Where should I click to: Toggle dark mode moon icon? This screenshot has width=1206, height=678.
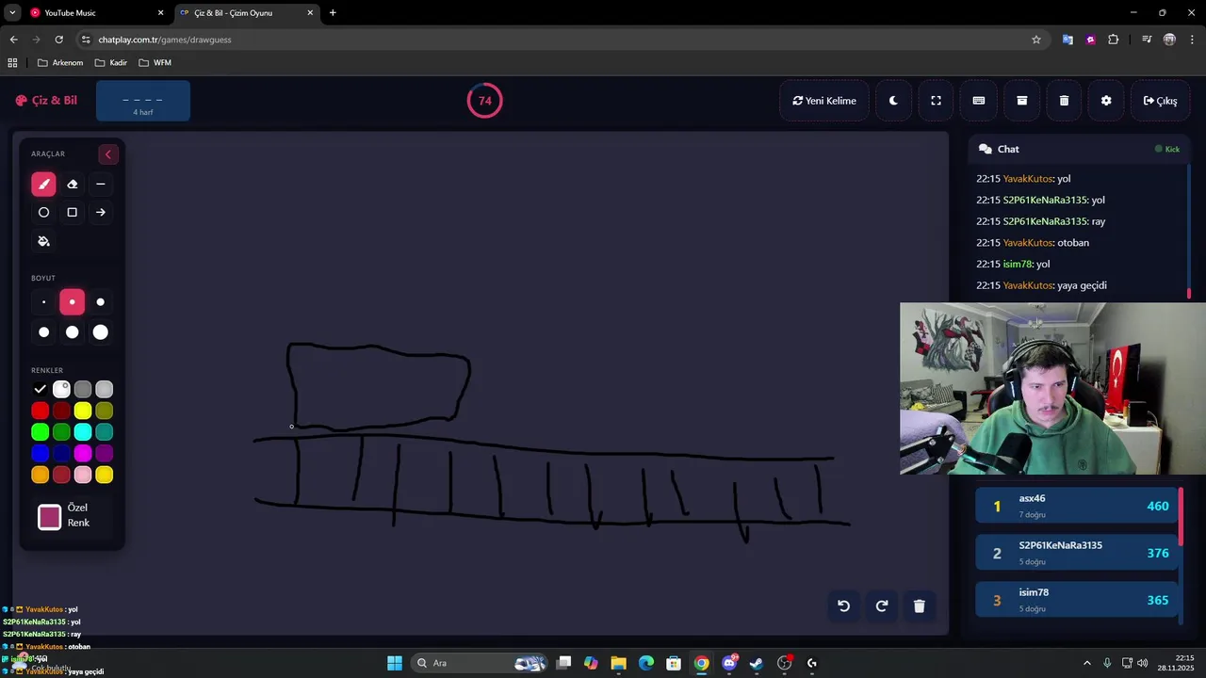tap(893, 101)
